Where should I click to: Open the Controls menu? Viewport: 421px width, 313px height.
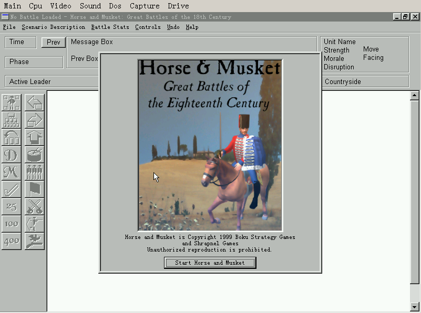[148, 27]
